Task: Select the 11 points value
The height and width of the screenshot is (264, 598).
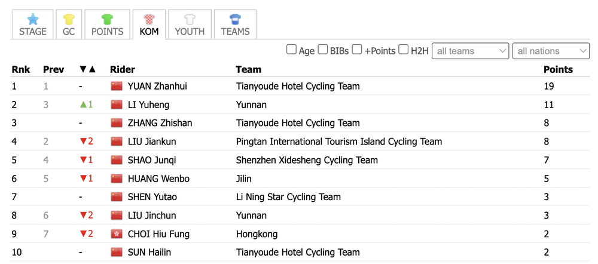Action: point(548,105)
